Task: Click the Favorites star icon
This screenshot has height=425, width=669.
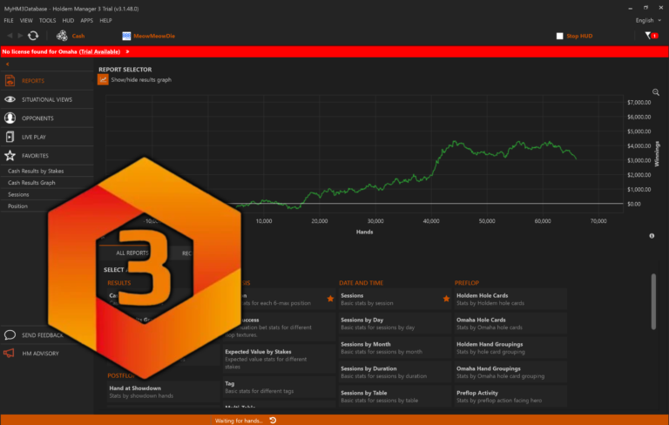Action: click(x=10, y=156)
